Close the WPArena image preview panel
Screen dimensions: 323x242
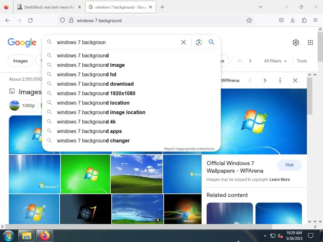pyautogui.click(x=295, y=80)
